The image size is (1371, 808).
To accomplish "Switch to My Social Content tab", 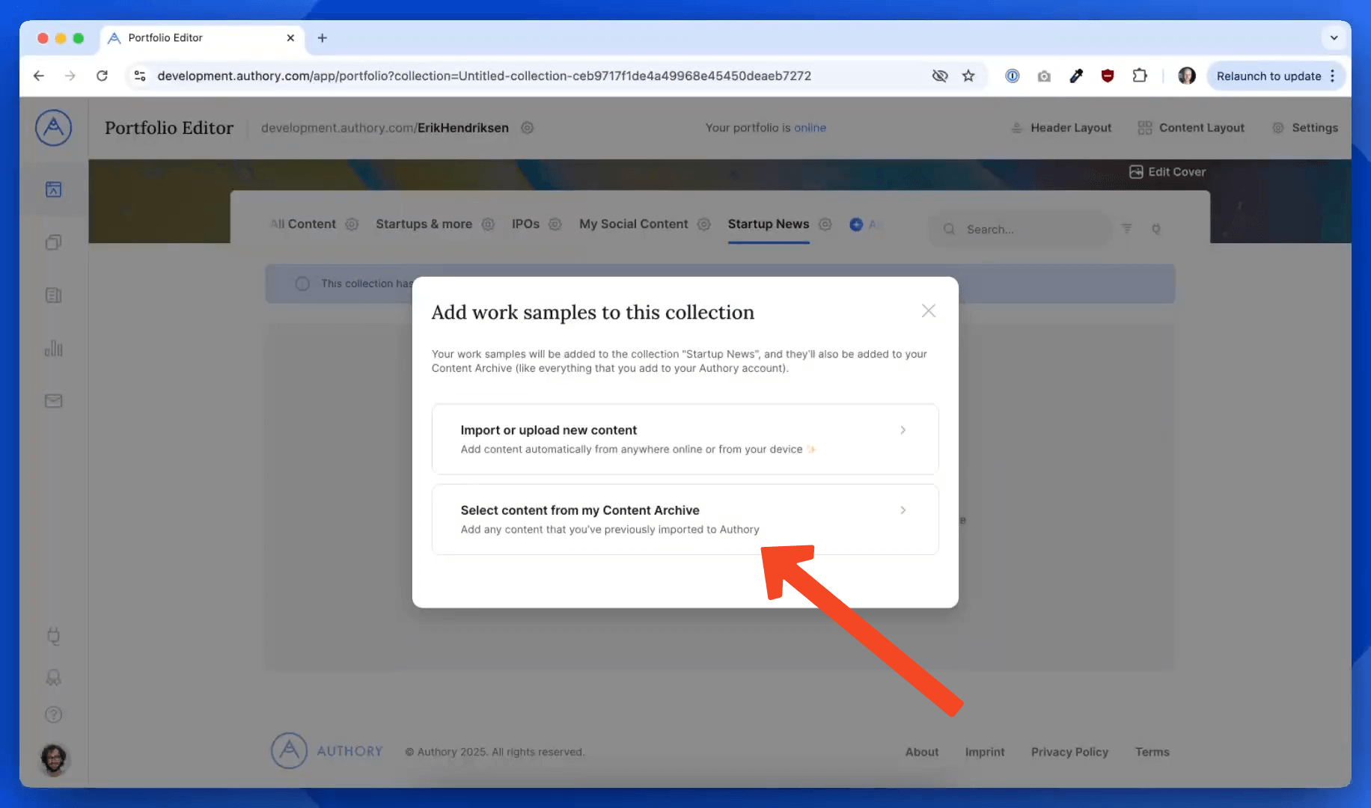I will pos(633,224).
